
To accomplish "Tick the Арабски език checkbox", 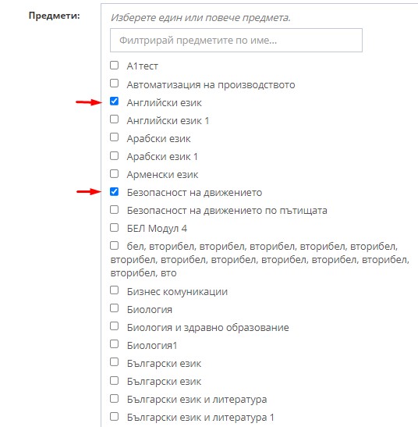I will pos(115,137).
